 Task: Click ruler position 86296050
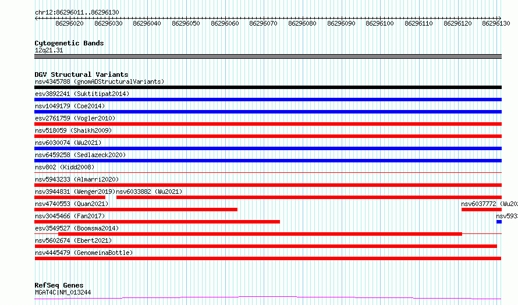(186, 23)
